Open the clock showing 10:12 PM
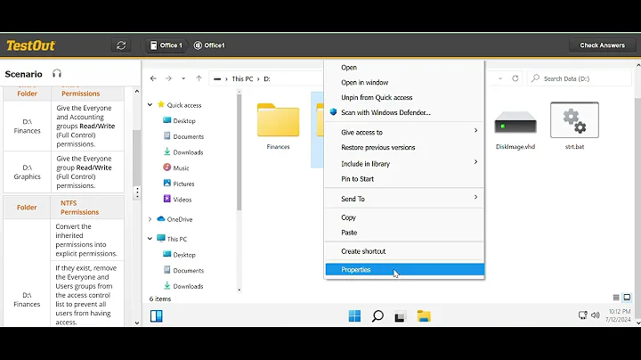This screenshot has height=360, width=641. [x=620, y=315]
